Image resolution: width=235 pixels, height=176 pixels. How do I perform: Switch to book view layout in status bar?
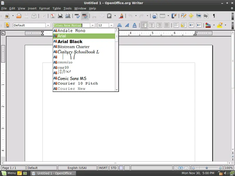tap(186, 168)
